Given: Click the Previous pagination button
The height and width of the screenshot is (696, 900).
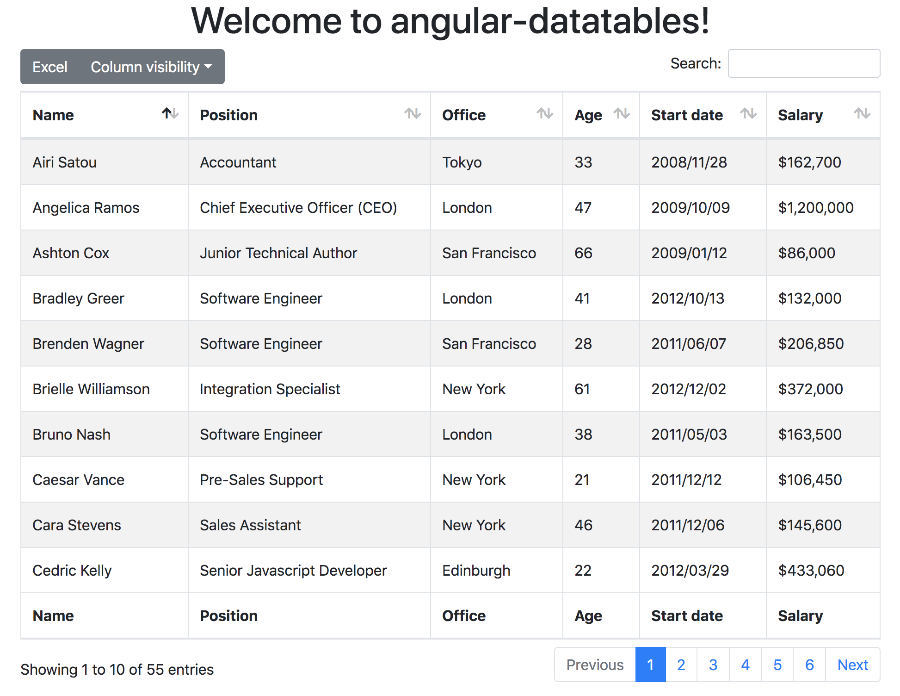Looking at the screenshot, I should pos(595,665).
